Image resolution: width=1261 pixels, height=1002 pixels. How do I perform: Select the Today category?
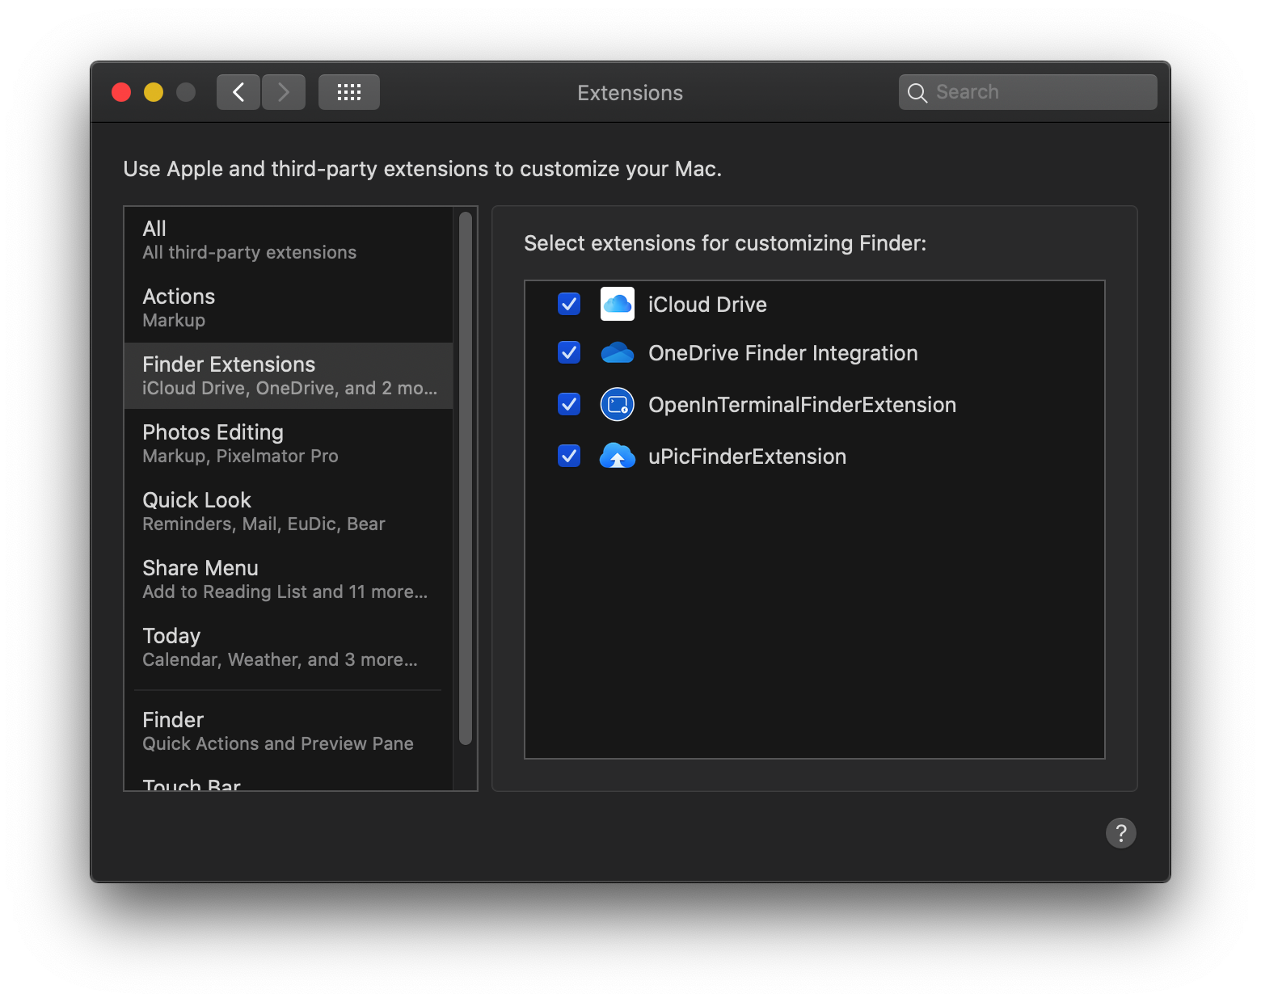click(x=289, y=647)
